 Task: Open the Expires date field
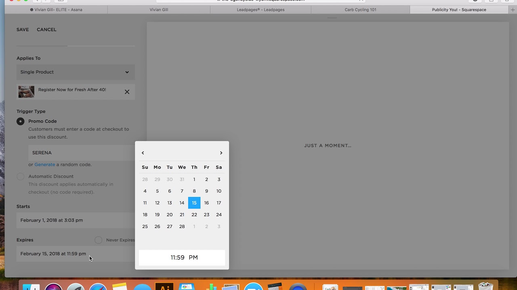click(x=76, y=254)
